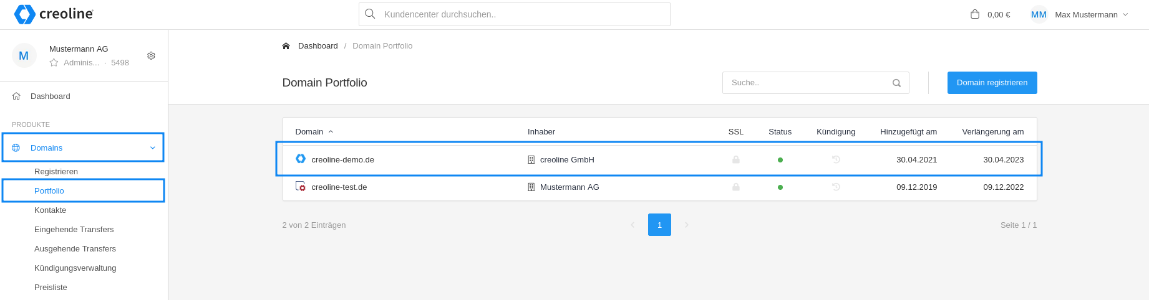
Task: Click cancellation history icon for creoline-demo.de
Action: [x=836, y=160]
